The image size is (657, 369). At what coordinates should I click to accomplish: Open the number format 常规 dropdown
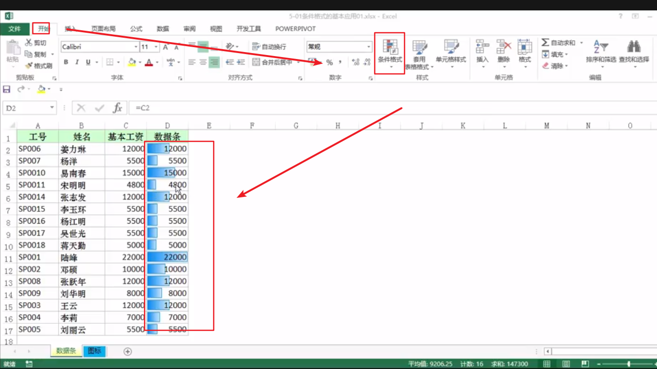(369, 47)
